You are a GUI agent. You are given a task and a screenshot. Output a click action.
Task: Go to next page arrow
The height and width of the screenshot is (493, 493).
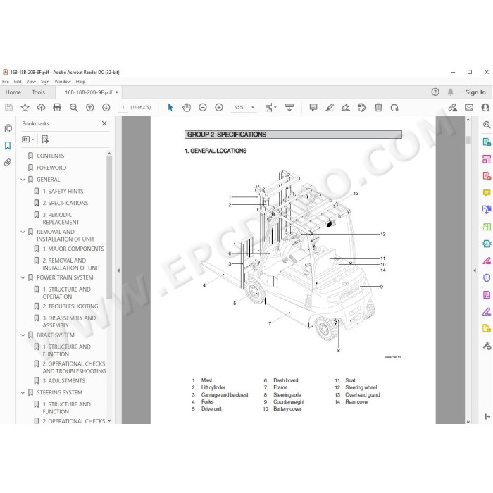(106, 108)
